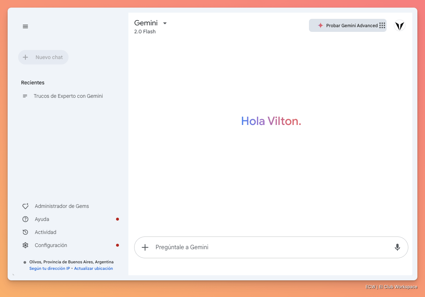Image resolution: width=425 pixels, height=297 pixels.
Task: Open the Trucos de Experto con Gemini chat
Action: 68,96
